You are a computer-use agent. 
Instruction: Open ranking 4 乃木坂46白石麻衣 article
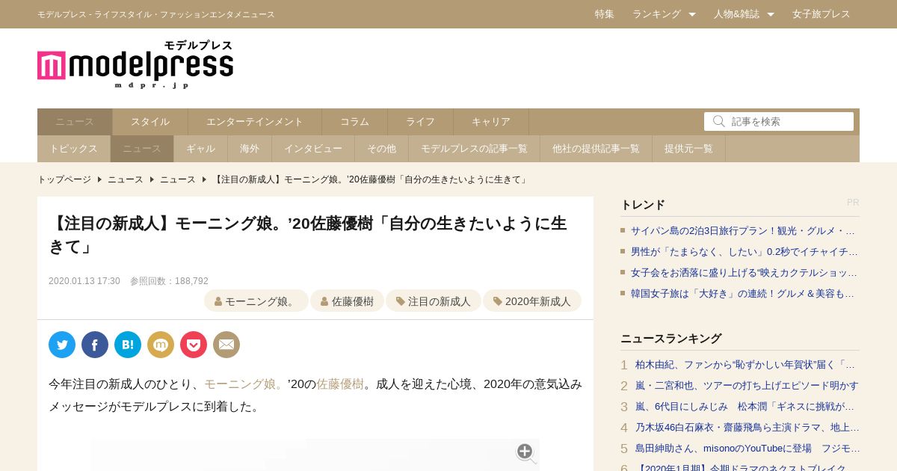point(746,428)
